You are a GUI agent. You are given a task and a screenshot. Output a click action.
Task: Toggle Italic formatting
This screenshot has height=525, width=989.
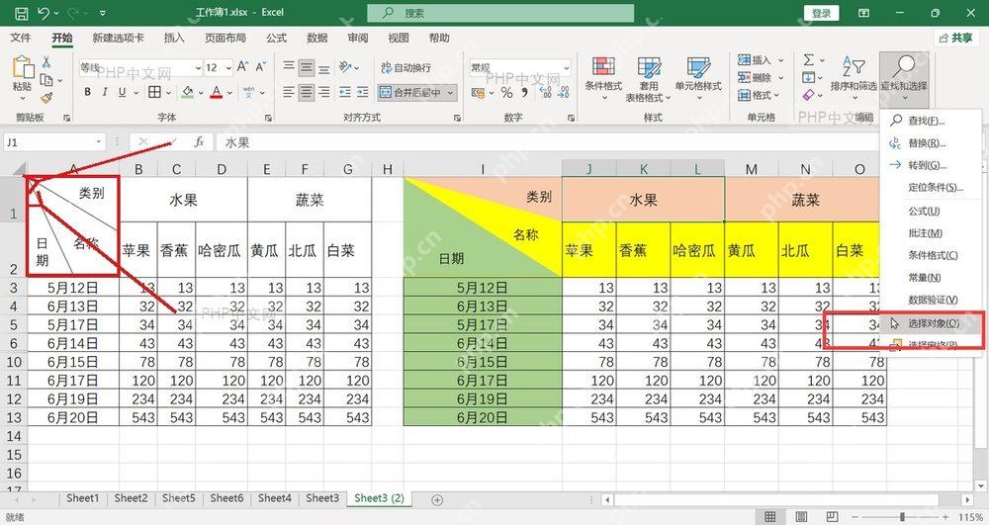[104, 92]
